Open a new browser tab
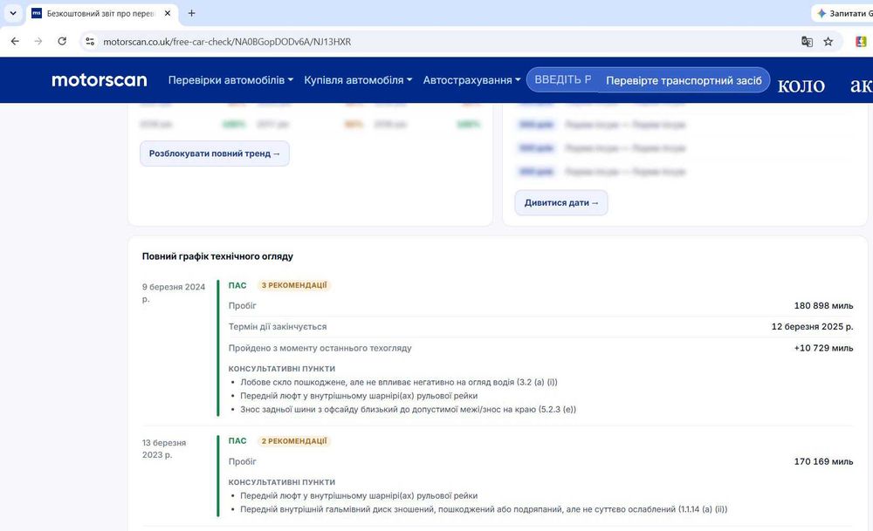This screenshot has height=531, width=873. [x=191, y=13]
